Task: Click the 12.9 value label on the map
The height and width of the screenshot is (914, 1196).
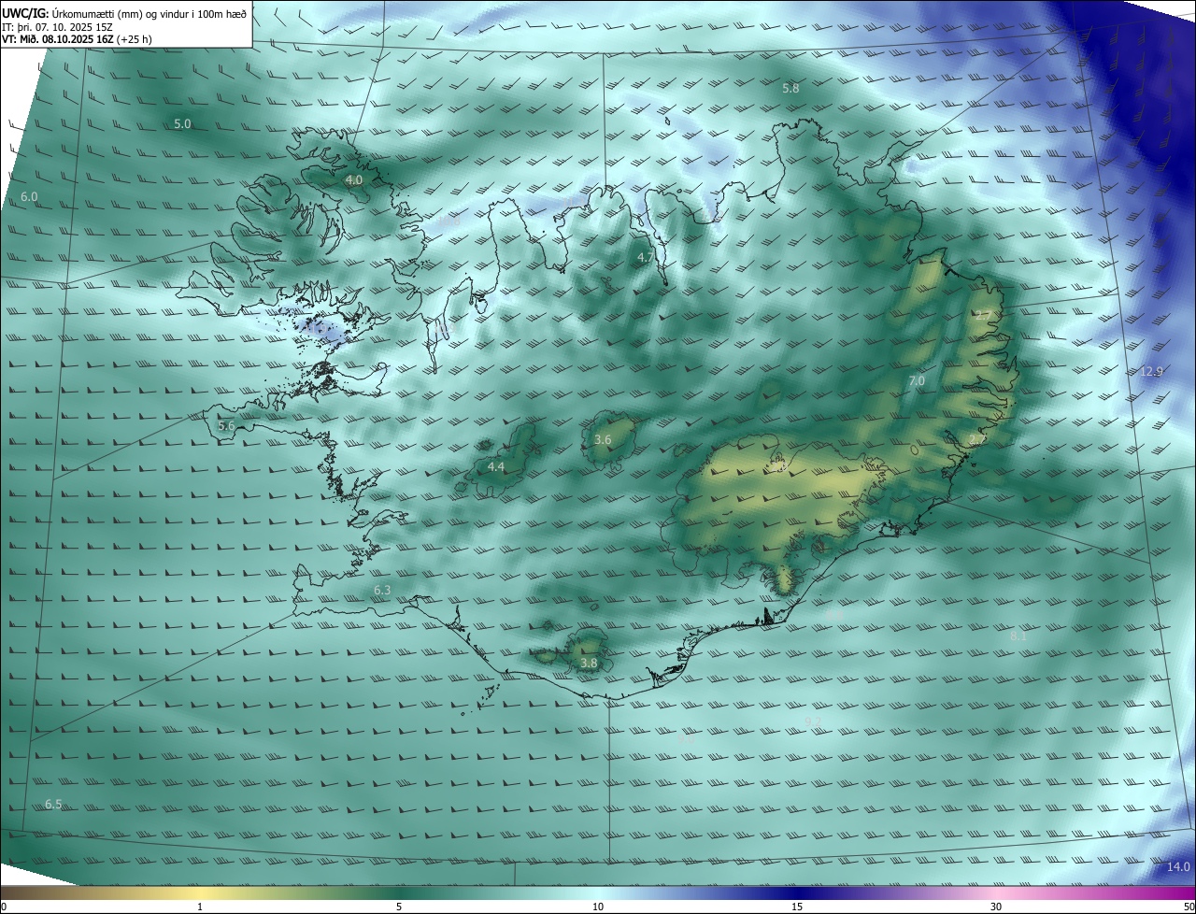Action: point(1152,372)
